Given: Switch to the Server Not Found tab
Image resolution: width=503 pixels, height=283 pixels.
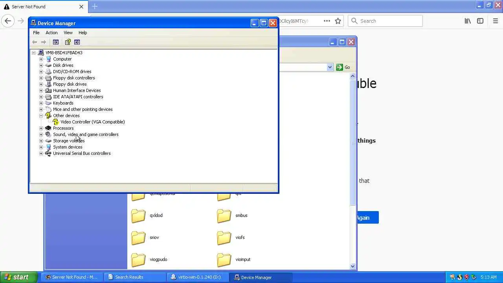Looking at the screenshot, I should pos(43,7).
